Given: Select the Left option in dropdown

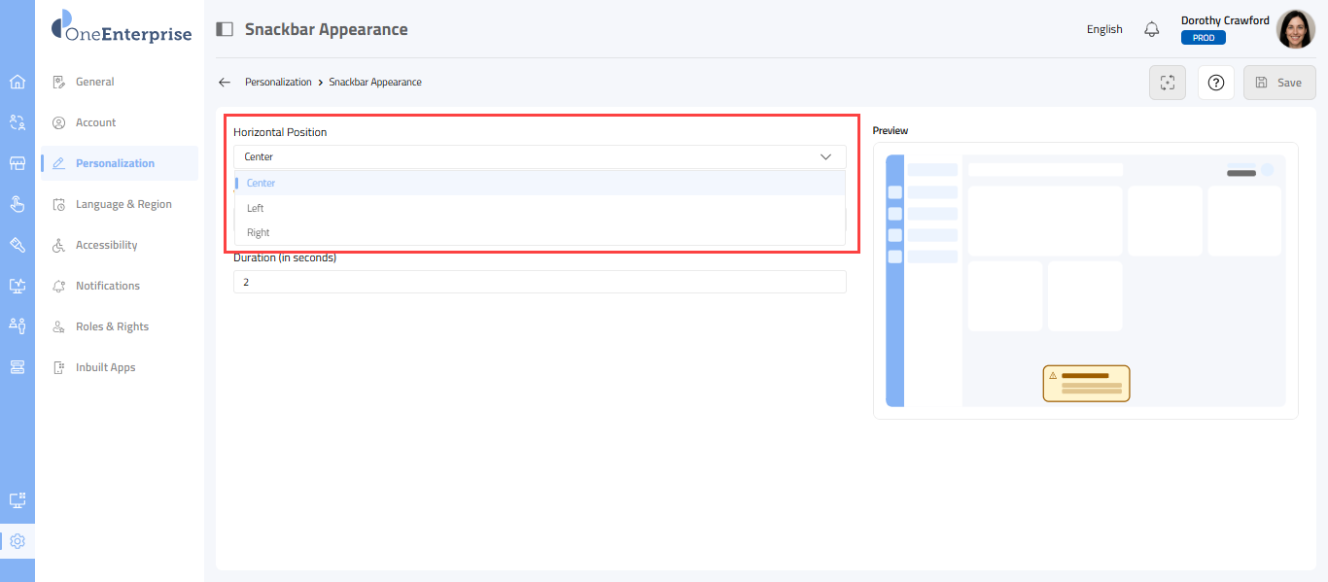Looking at the screenshot, I should click(x=256, y=208).
